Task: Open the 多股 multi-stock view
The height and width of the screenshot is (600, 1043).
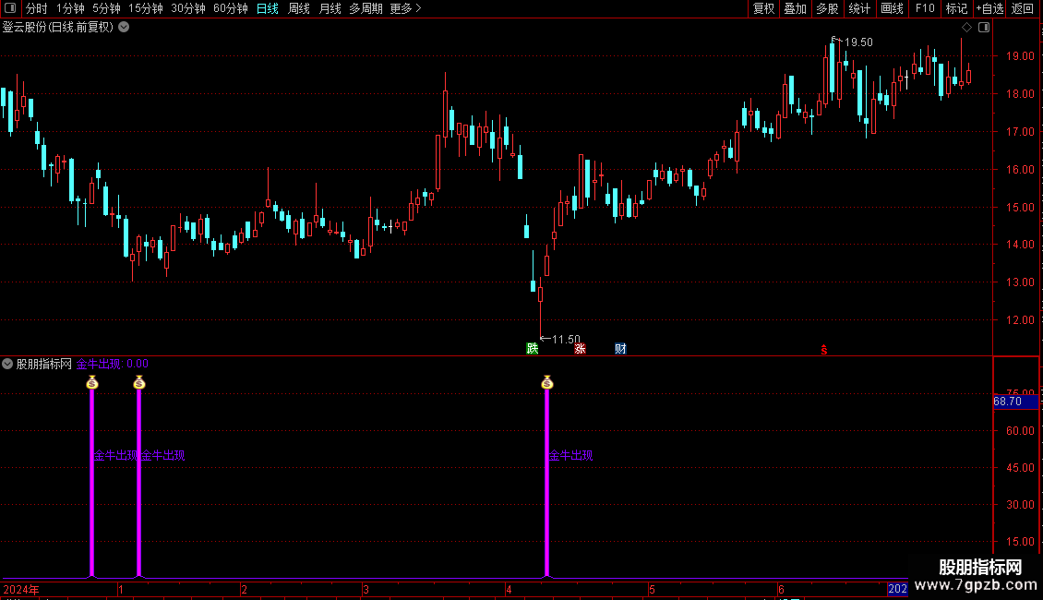Action: tap(828, 8)
